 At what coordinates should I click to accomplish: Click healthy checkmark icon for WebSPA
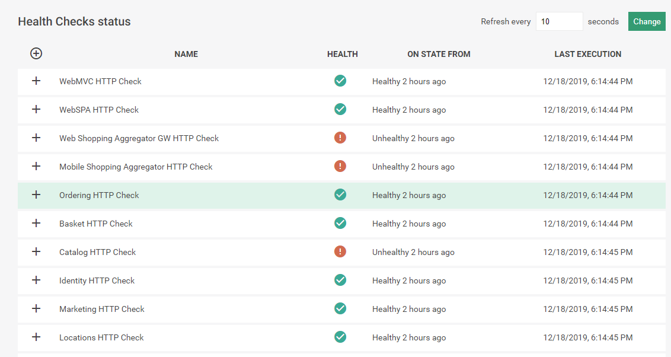340,109
